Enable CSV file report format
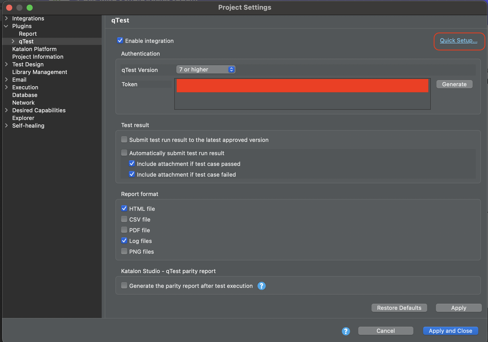This screenshot has width=488, height=342. pyautogui.click(x=124, y=219)
